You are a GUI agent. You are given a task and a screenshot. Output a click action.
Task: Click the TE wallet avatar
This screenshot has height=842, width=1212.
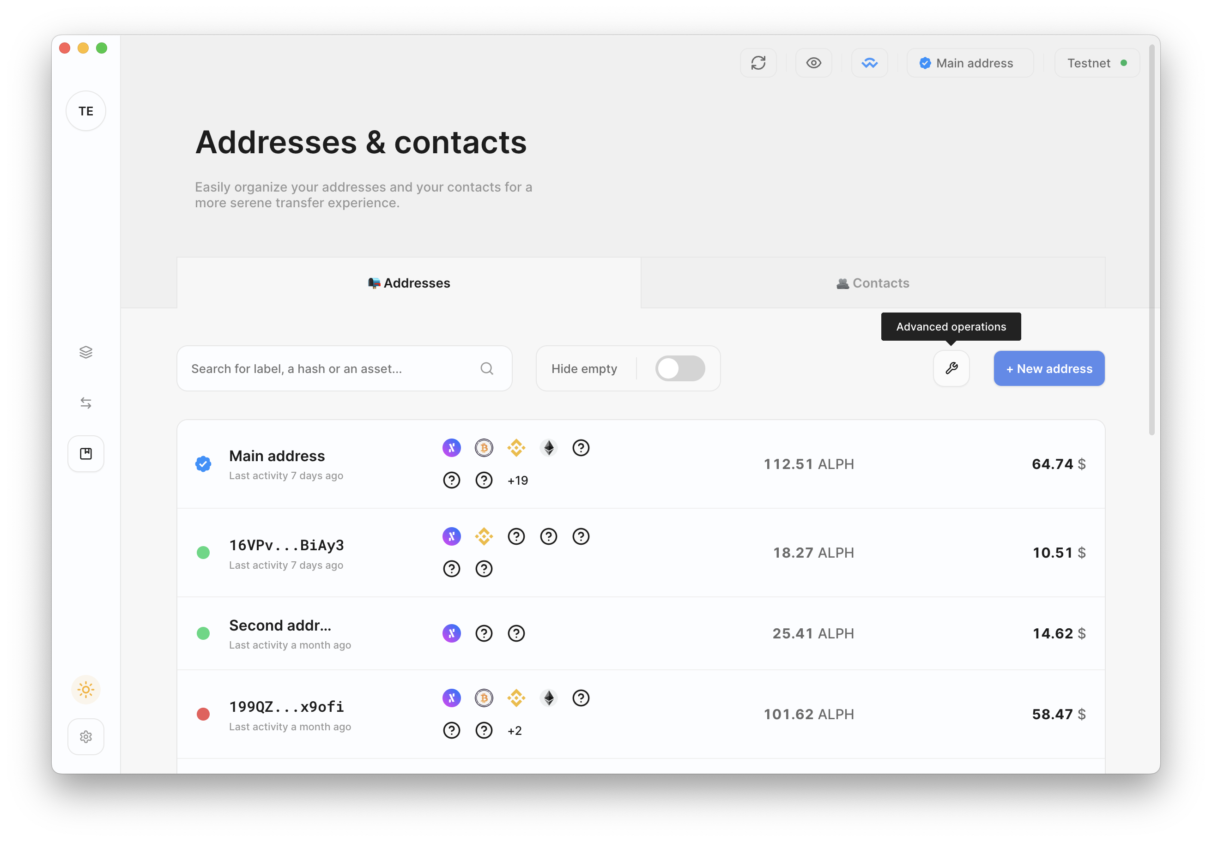point(86,111)
